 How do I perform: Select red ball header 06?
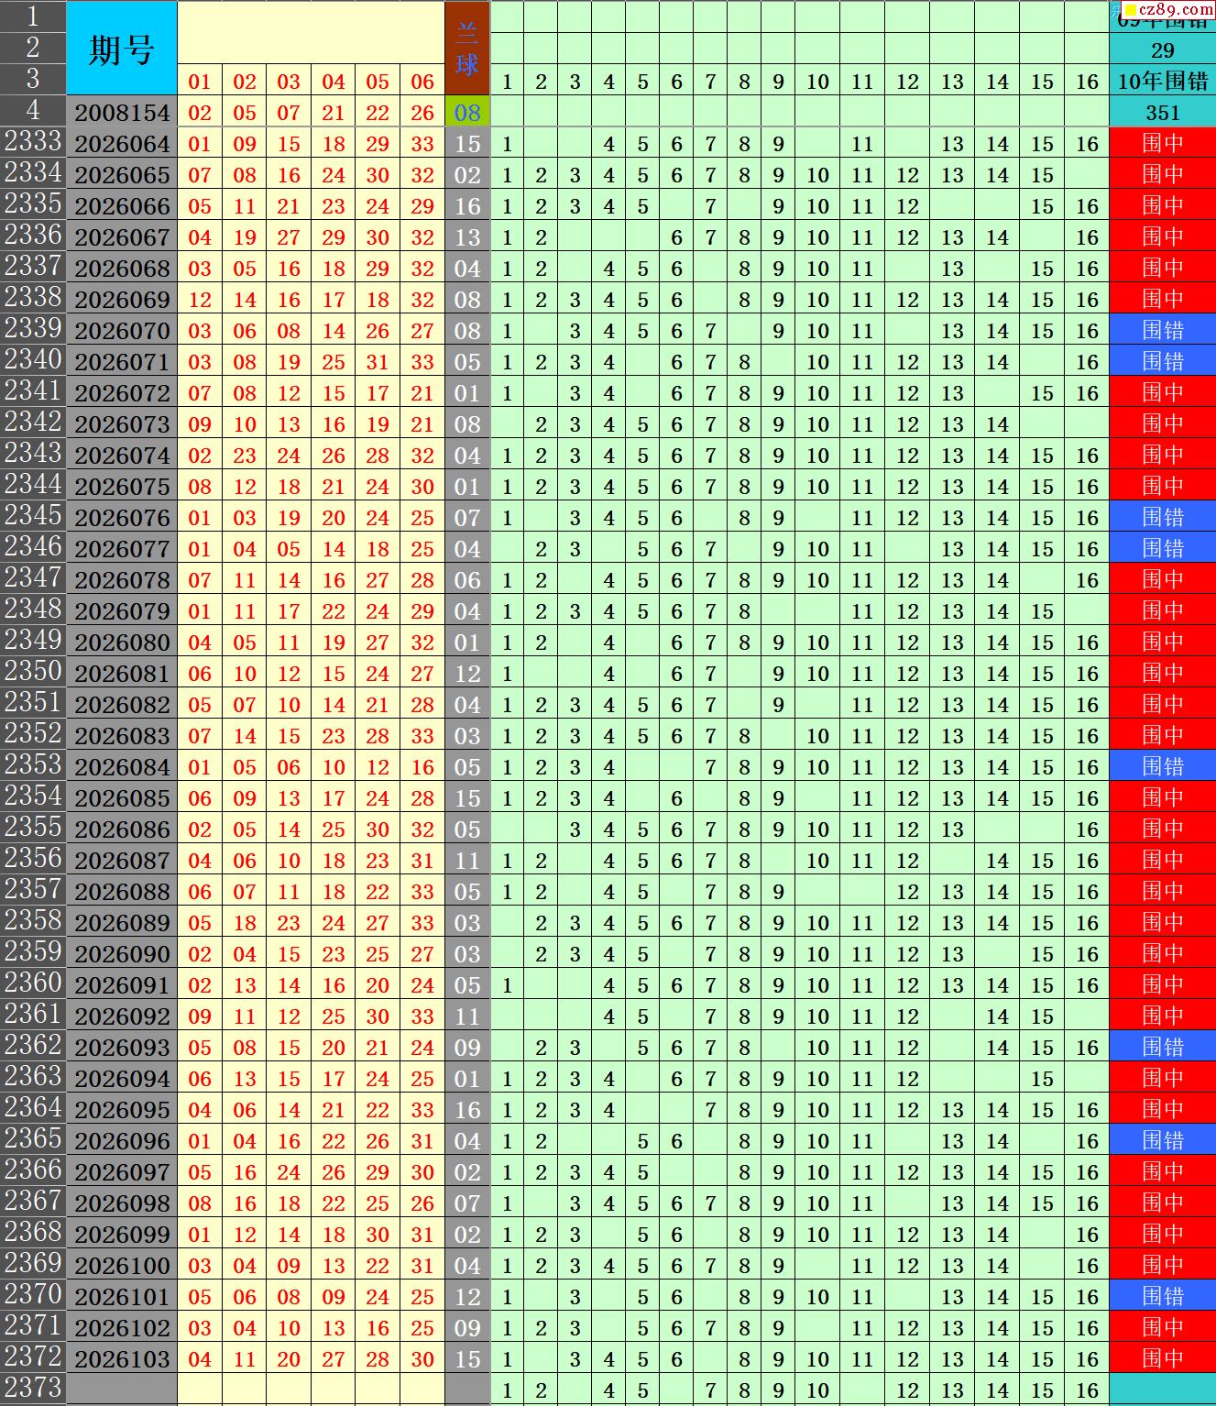422,81
